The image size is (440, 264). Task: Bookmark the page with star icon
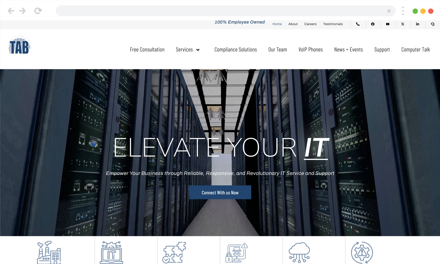click(x=389, y=11)
